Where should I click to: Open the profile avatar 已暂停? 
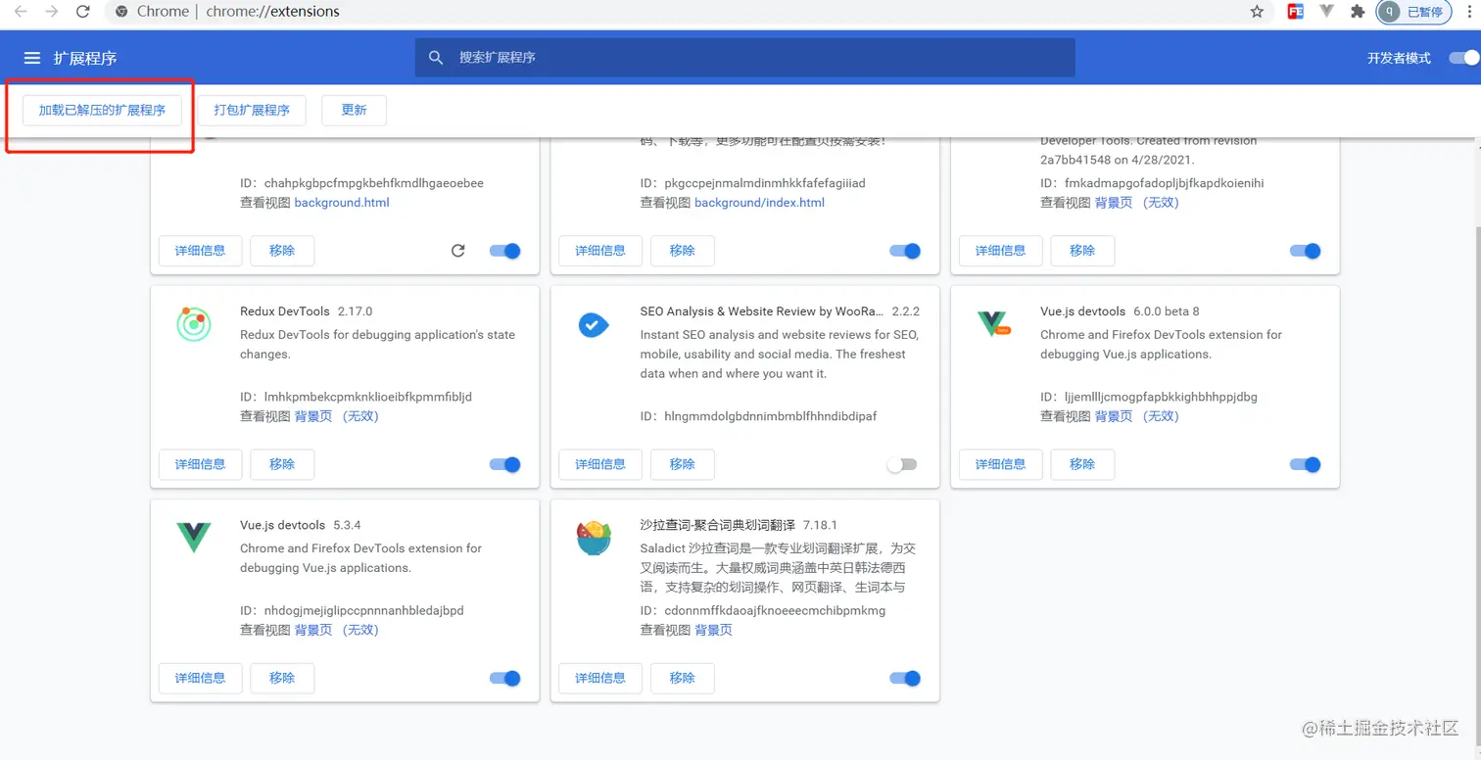(x=1413, y=12)
